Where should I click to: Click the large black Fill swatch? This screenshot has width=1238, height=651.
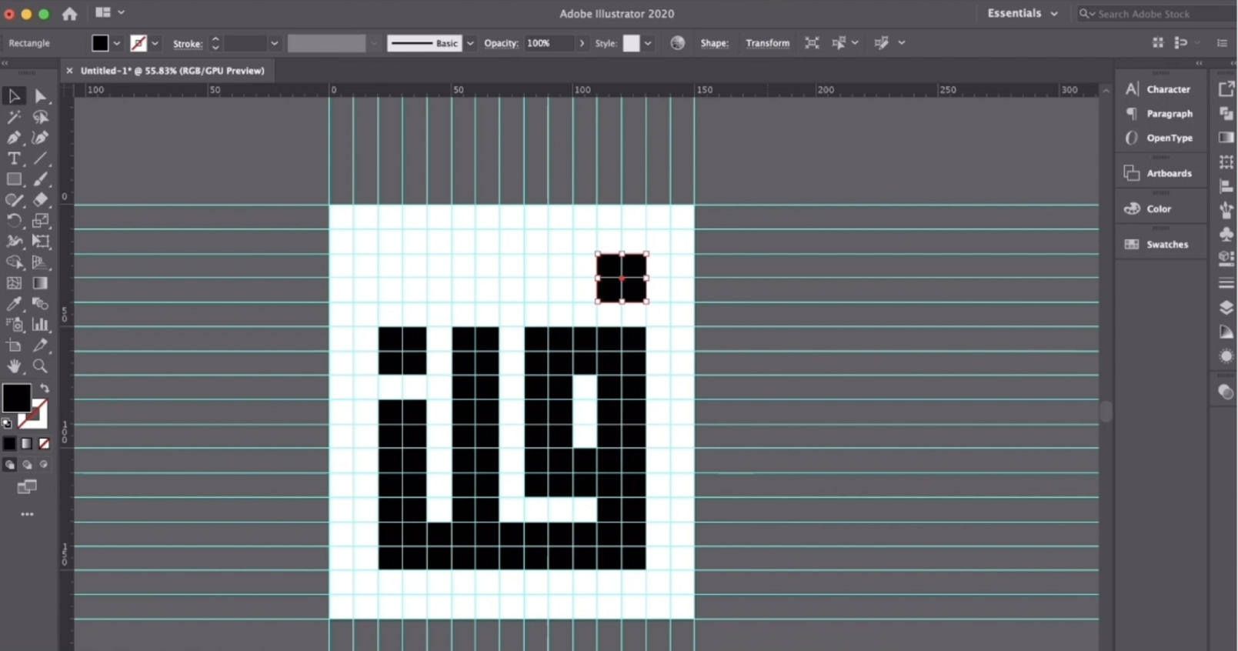[x=16, y=398]
